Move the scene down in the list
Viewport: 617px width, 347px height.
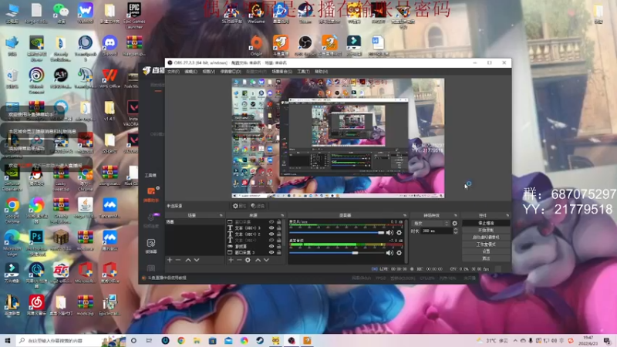click(197, 260)
